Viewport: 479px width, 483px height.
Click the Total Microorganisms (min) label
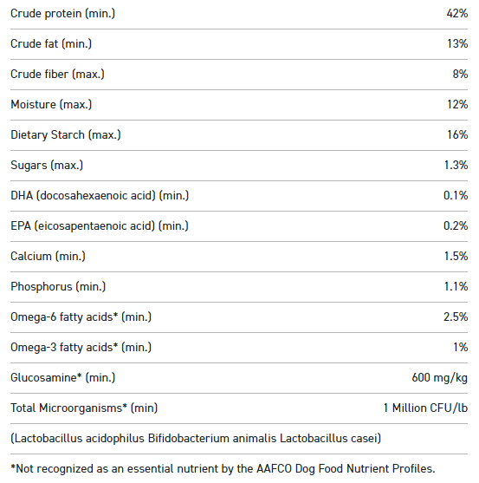click(84, 408)
